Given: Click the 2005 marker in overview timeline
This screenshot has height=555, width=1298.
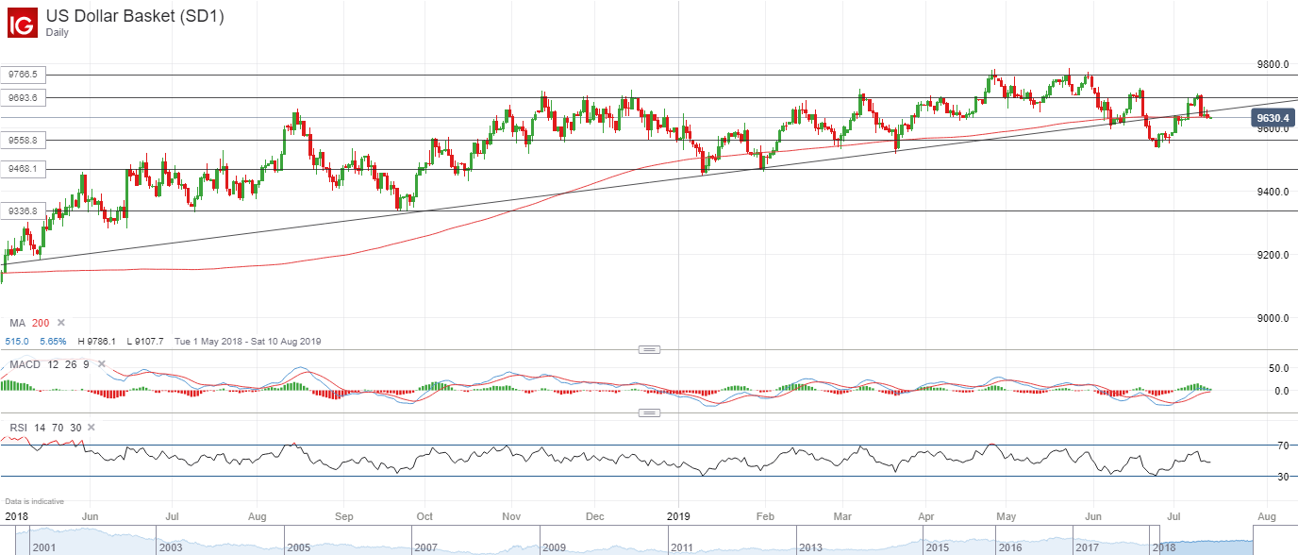Looking at the screenshot, I should 298,547.
